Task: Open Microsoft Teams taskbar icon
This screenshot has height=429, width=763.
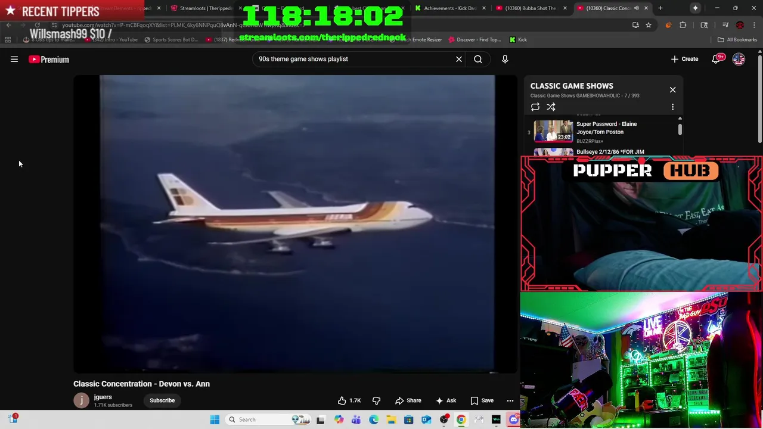Action: click(x=356, y=419)
